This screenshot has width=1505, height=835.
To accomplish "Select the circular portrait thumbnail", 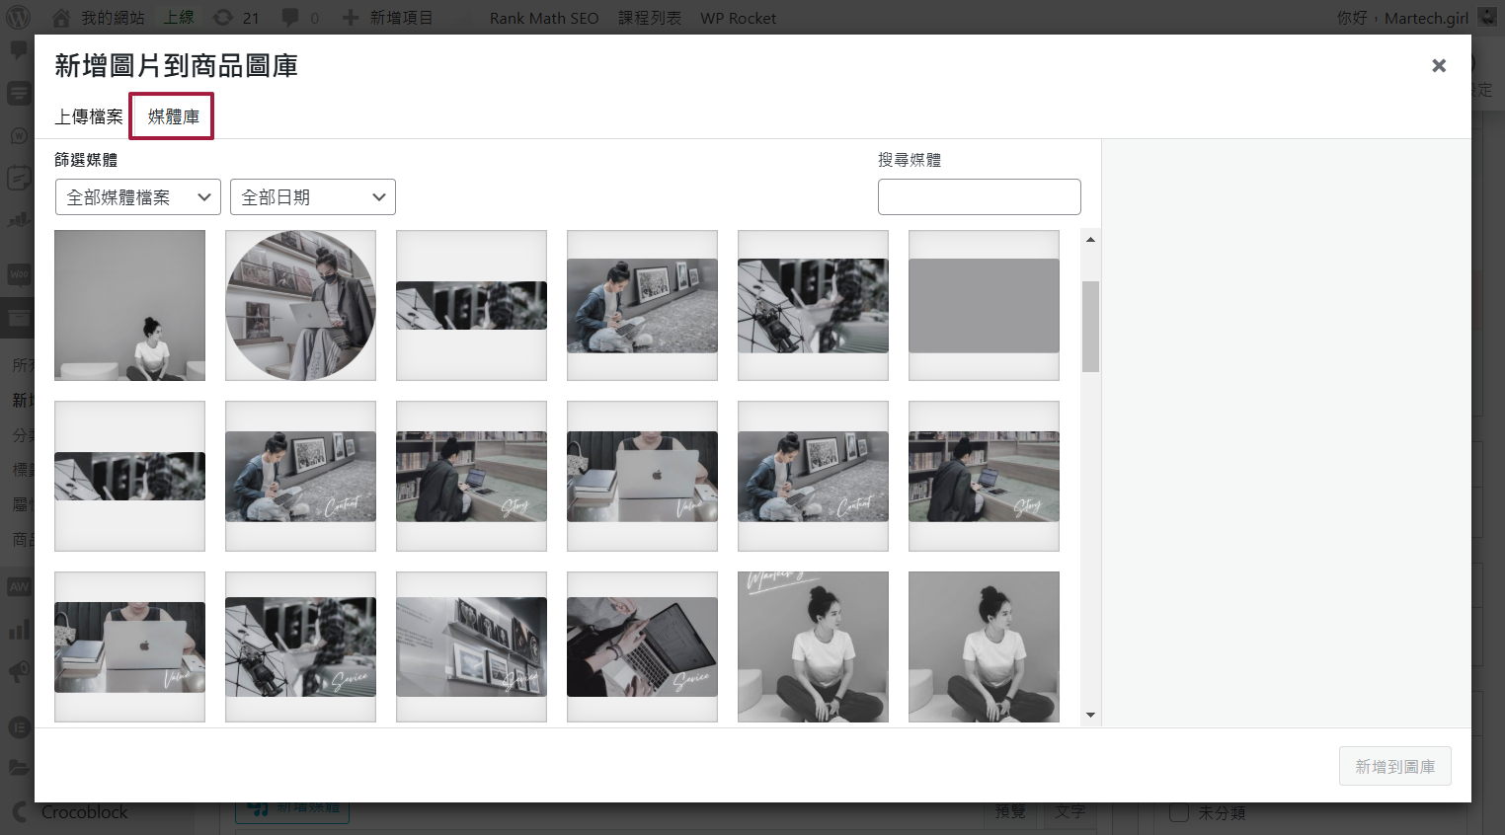I will pyautogui.click(x=300, y=305).
